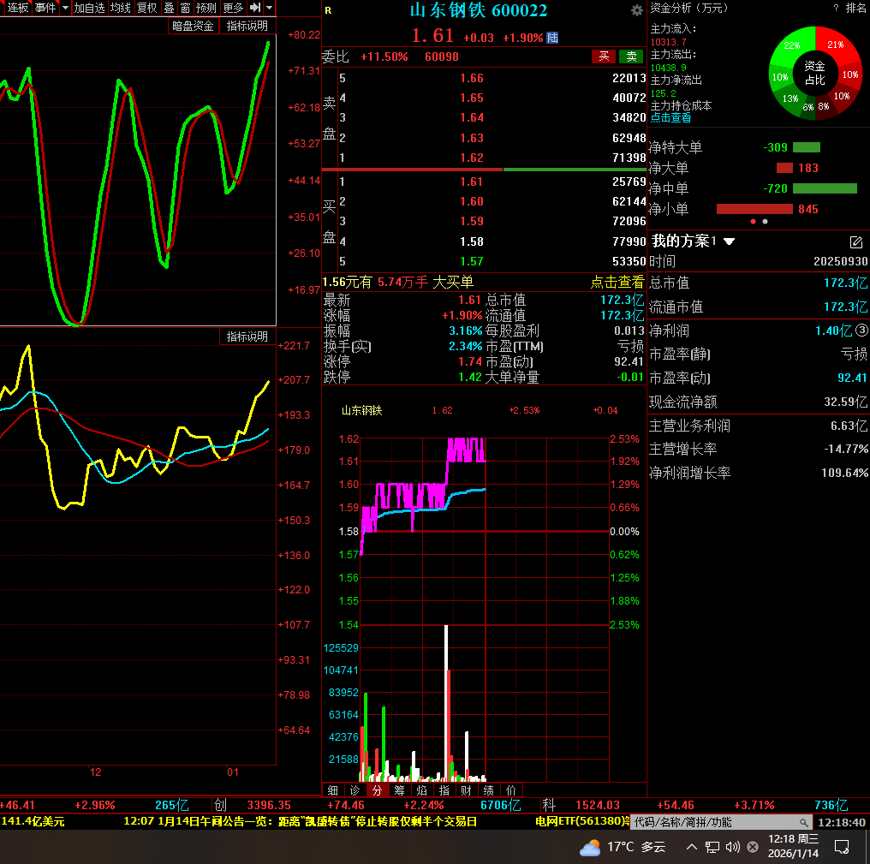This screenshot has height=864, width=870.
Task: Select the 细 detail tab
Action: (x=333, y=790)
